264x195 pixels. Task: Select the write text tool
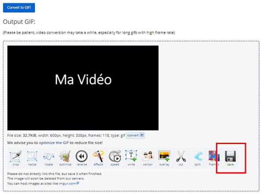131,158
